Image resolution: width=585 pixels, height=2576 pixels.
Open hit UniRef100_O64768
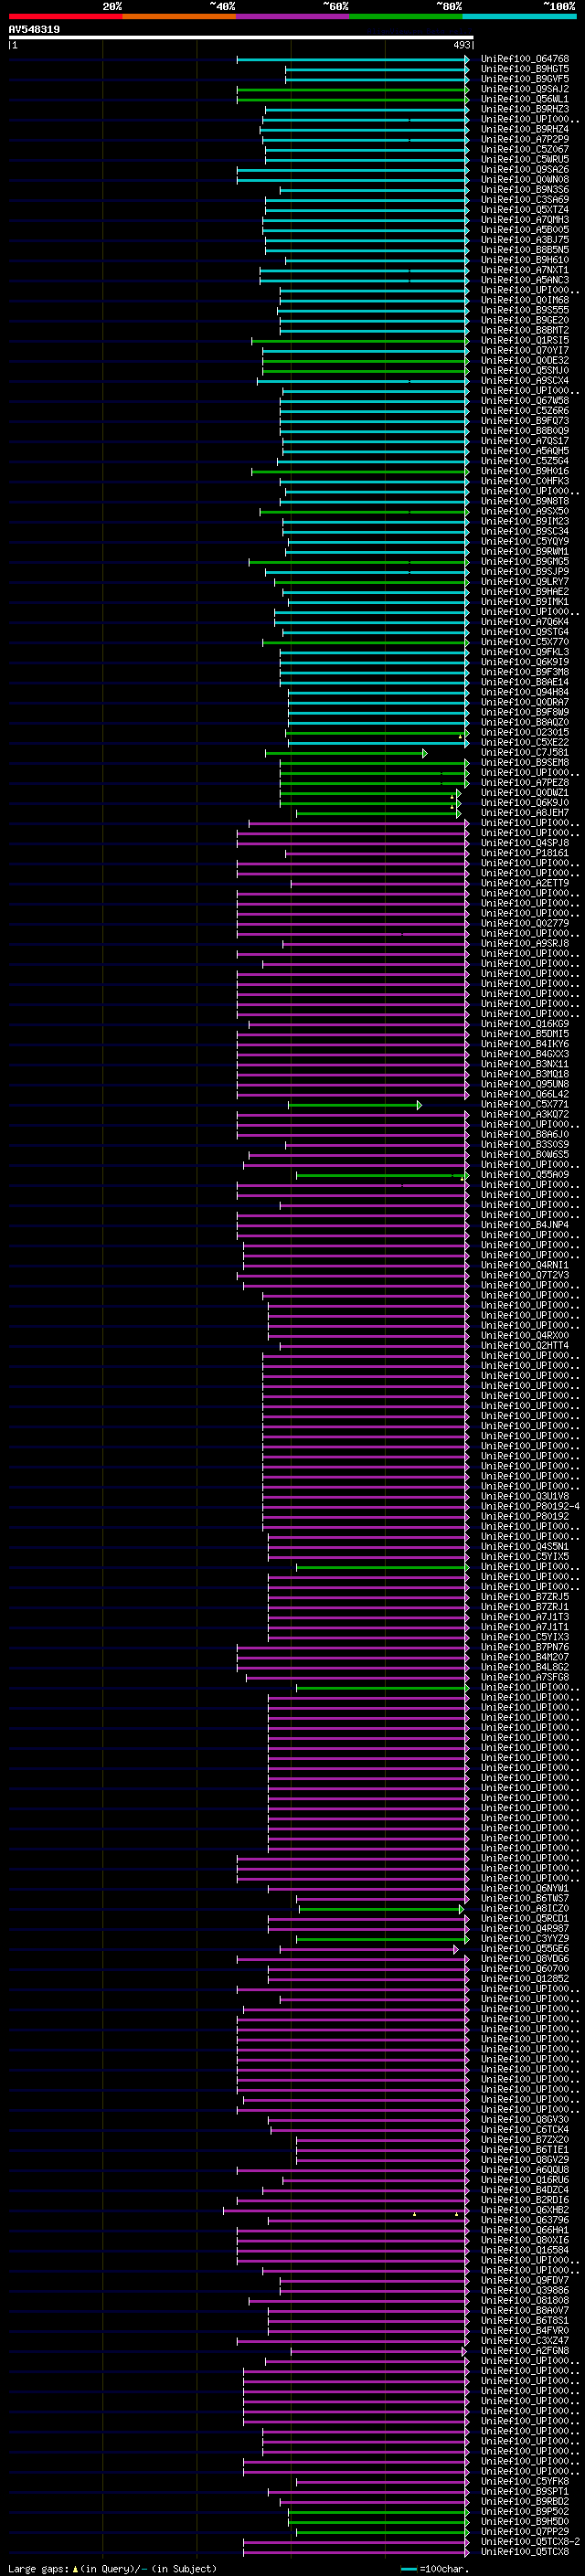[x=525, y=59]
